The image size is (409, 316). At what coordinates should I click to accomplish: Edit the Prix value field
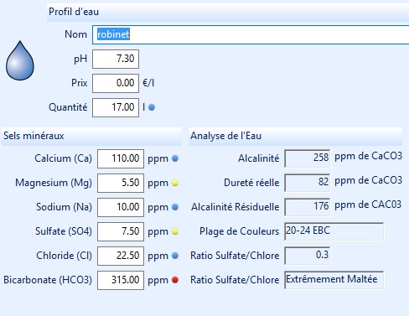(116, 83)
